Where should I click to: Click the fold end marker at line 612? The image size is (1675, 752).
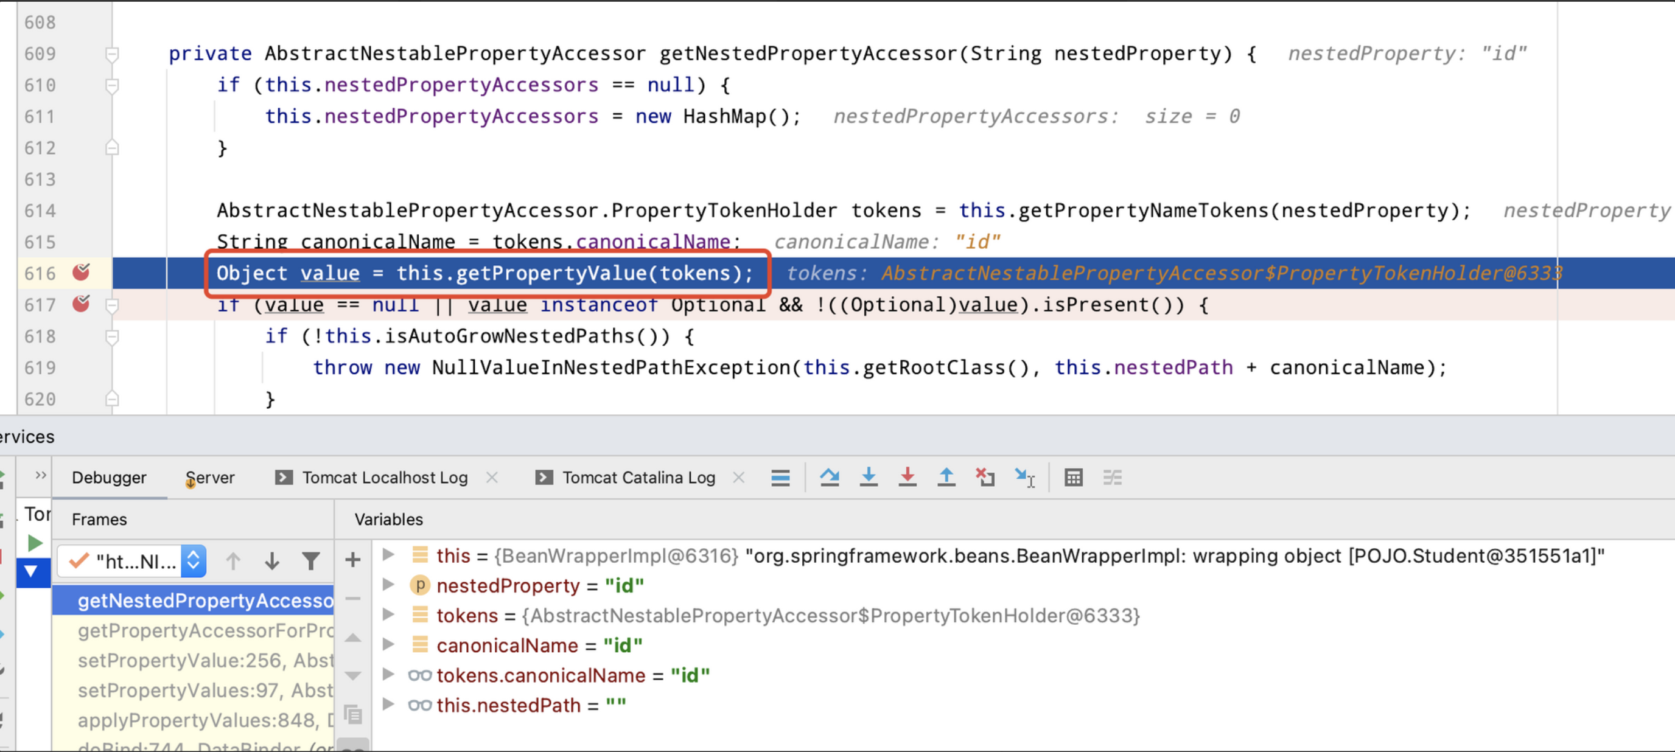(x=112, y=147)
